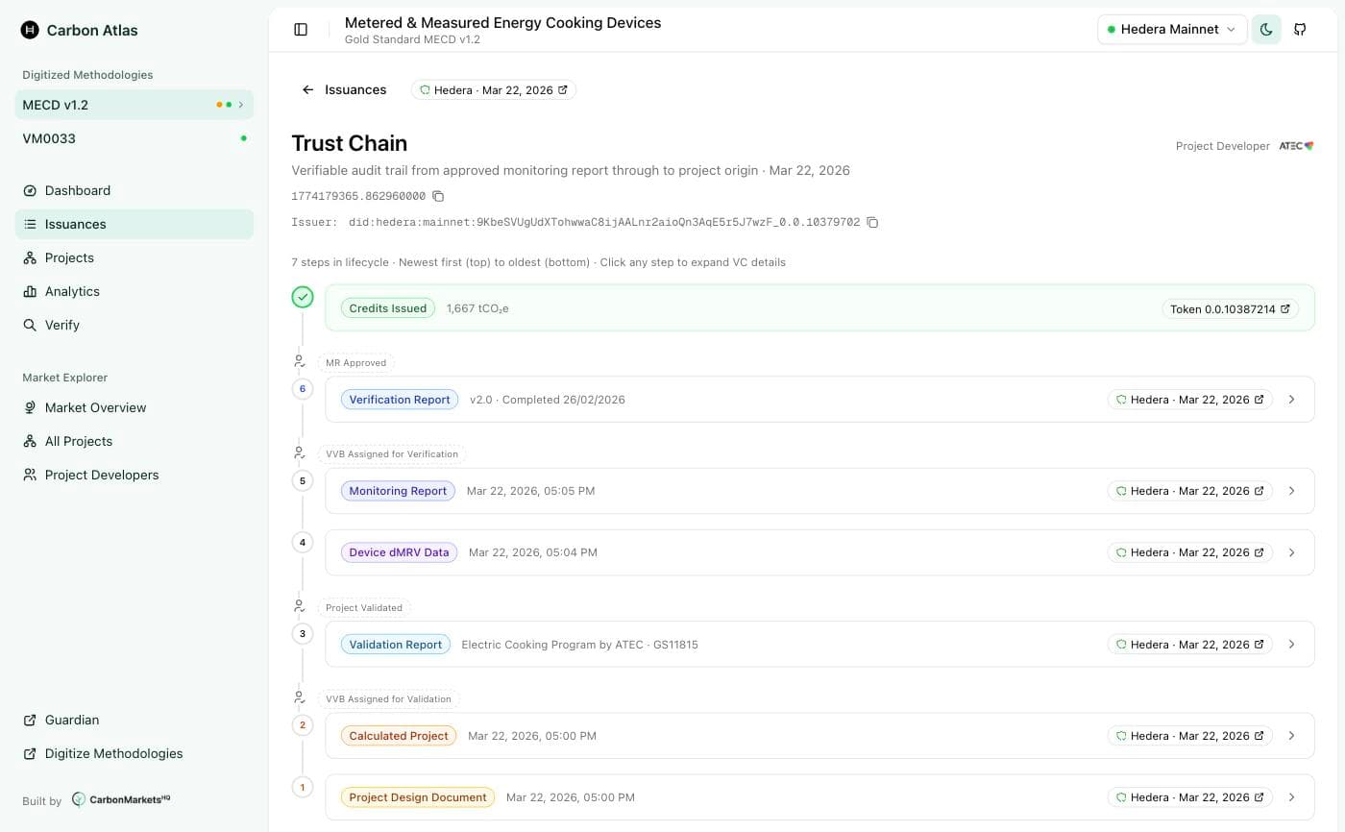Click the green checkmark step icon
1345x832 pixels.
303,297
